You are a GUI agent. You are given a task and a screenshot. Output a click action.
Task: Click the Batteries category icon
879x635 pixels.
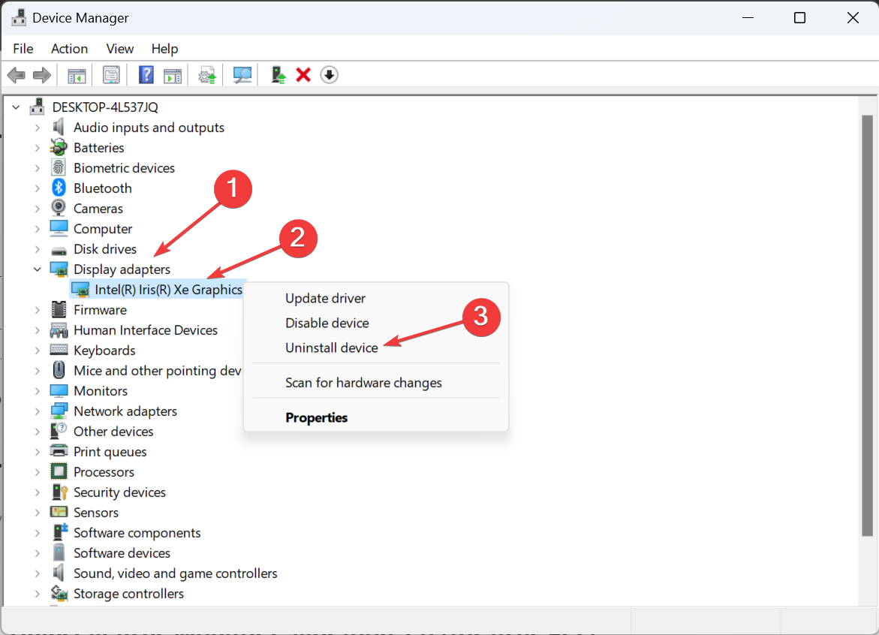(59, 147)
